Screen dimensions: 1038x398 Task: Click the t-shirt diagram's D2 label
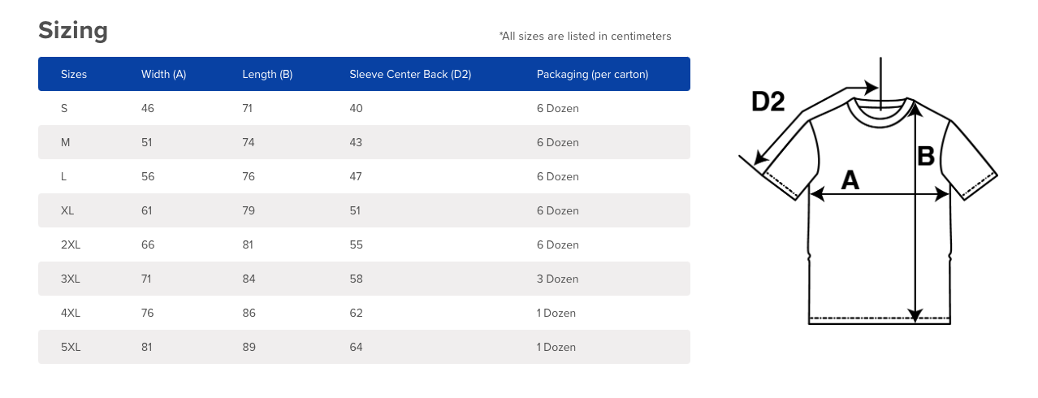click(768, 102)
